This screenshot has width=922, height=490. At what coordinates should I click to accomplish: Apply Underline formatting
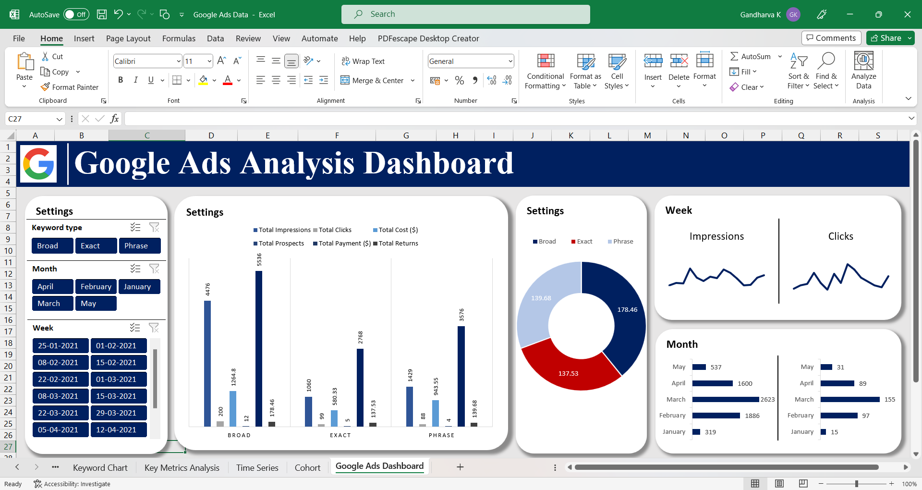pyautogui.click(x=151, y=80)
